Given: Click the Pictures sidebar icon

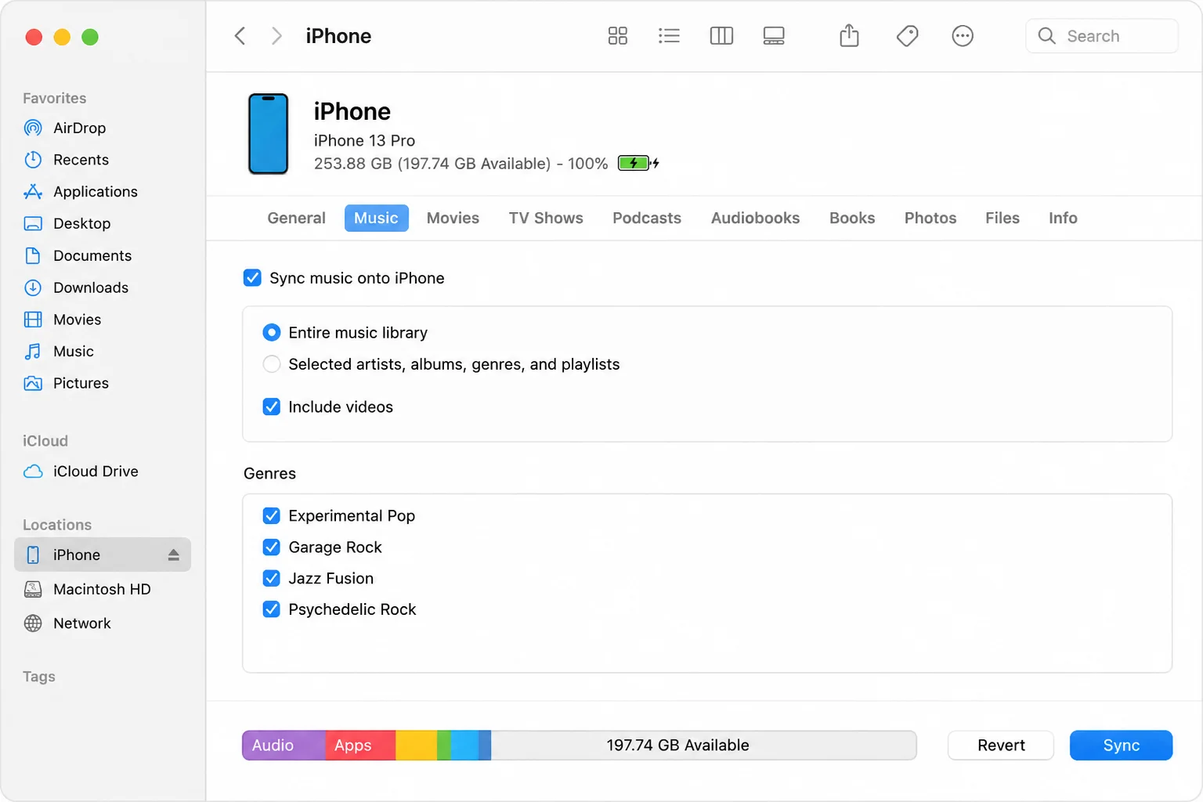Looking at the screenshot, I should click(33, 384).
